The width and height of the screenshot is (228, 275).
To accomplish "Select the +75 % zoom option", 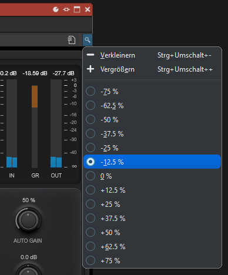I will 152,261.
